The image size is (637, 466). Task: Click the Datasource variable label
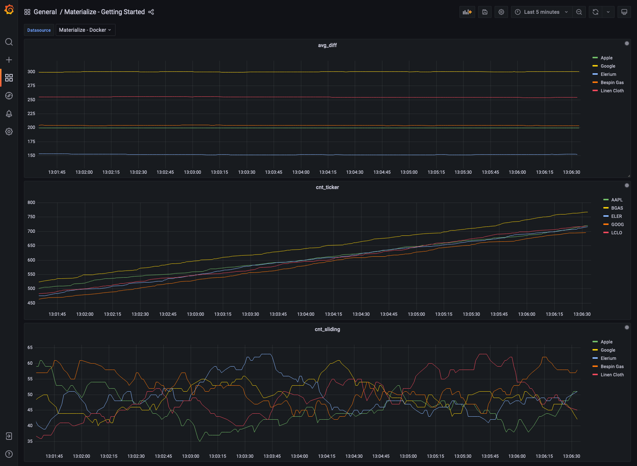click(39, 30)
